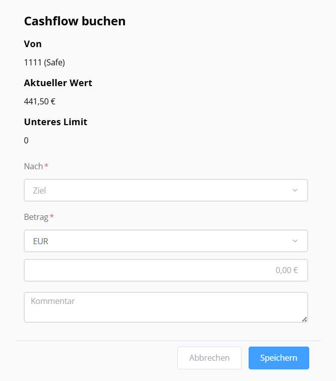The width and height of the screenshot is (336, 381).
Task: Open the Nach "Ziel" destination dropdown
Action: (x=157, y=190)
